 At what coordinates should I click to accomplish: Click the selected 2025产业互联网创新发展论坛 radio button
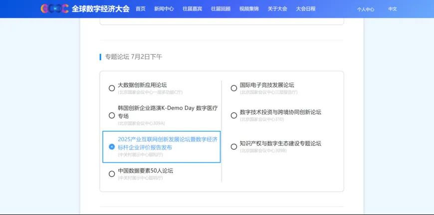[112, 147]
